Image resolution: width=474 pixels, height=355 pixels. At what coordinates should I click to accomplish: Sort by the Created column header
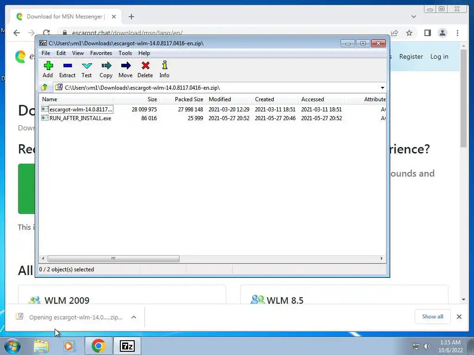click(275, 99)
